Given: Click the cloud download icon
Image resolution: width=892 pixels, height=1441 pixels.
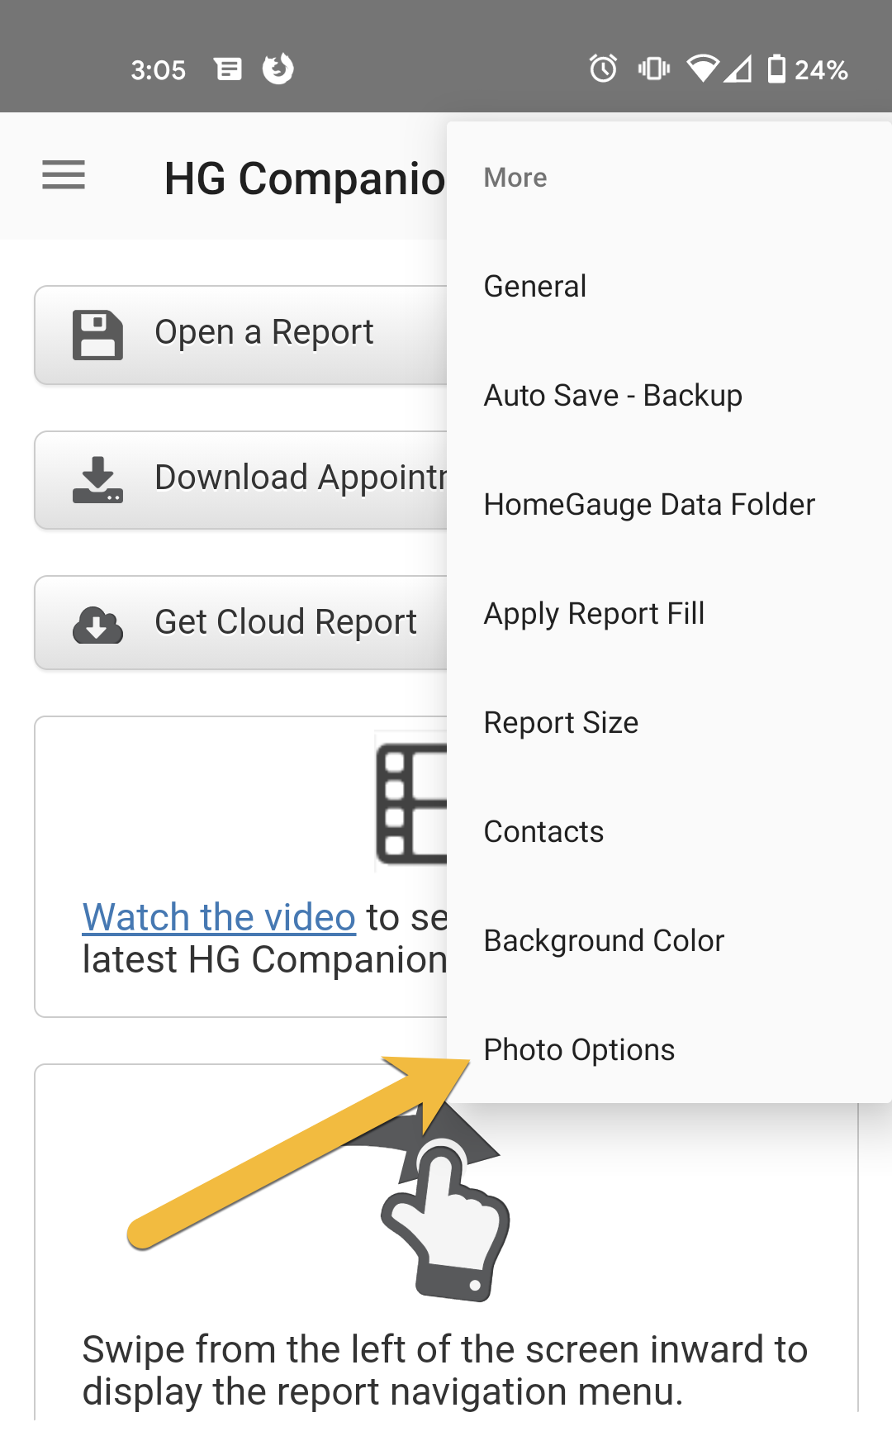Looking at the screenshot, I should tap(97, 625).
